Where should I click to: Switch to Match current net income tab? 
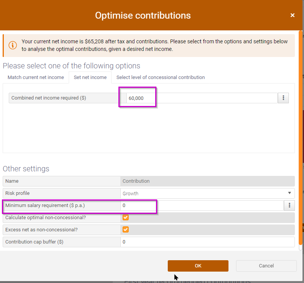36,77
